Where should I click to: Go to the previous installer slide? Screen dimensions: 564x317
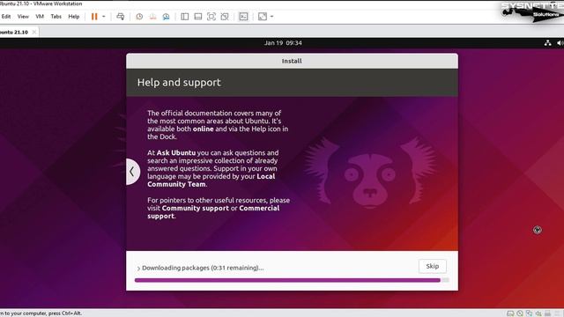[132, 172]
